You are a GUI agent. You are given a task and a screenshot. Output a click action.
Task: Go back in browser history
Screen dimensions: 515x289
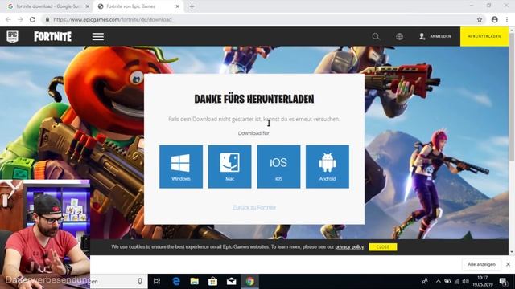(8, 19)
